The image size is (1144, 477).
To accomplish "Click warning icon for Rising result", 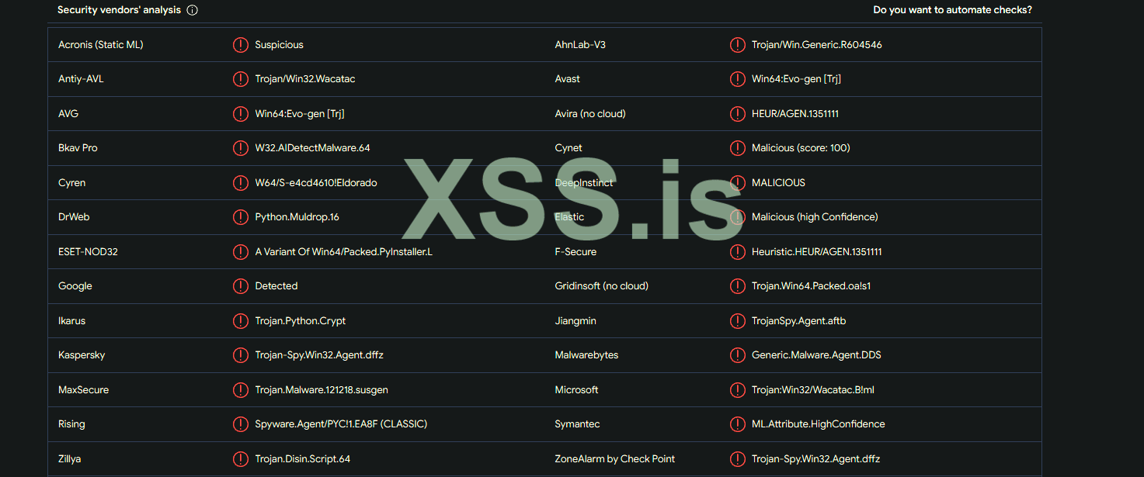I will (x=241, y=424).
